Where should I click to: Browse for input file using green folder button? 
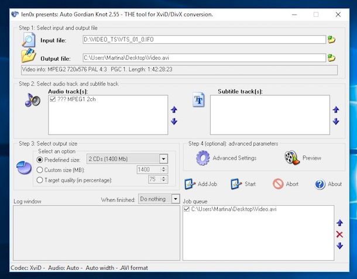(331, 40)
